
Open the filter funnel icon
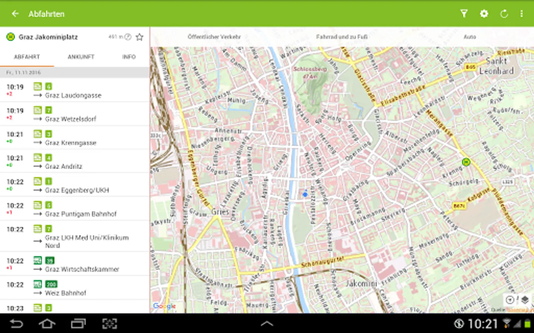pos(464,14)
